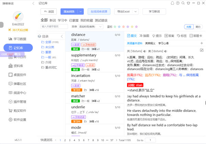
Task: Select the 测试错误 filter tab
Action: [x=101, y=20]
